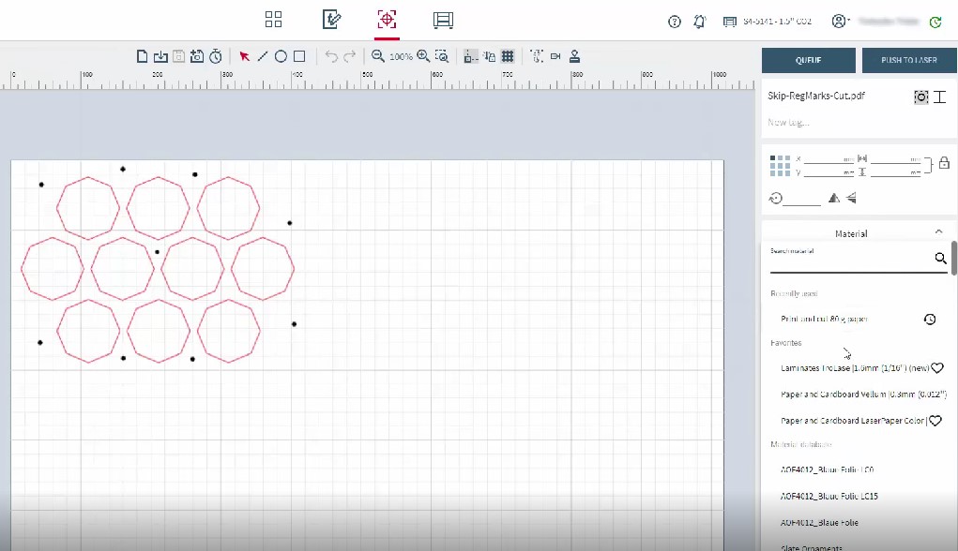Open the dashboard overview tab
This screenshot has width=958, height=551.
tap(274, 20)
